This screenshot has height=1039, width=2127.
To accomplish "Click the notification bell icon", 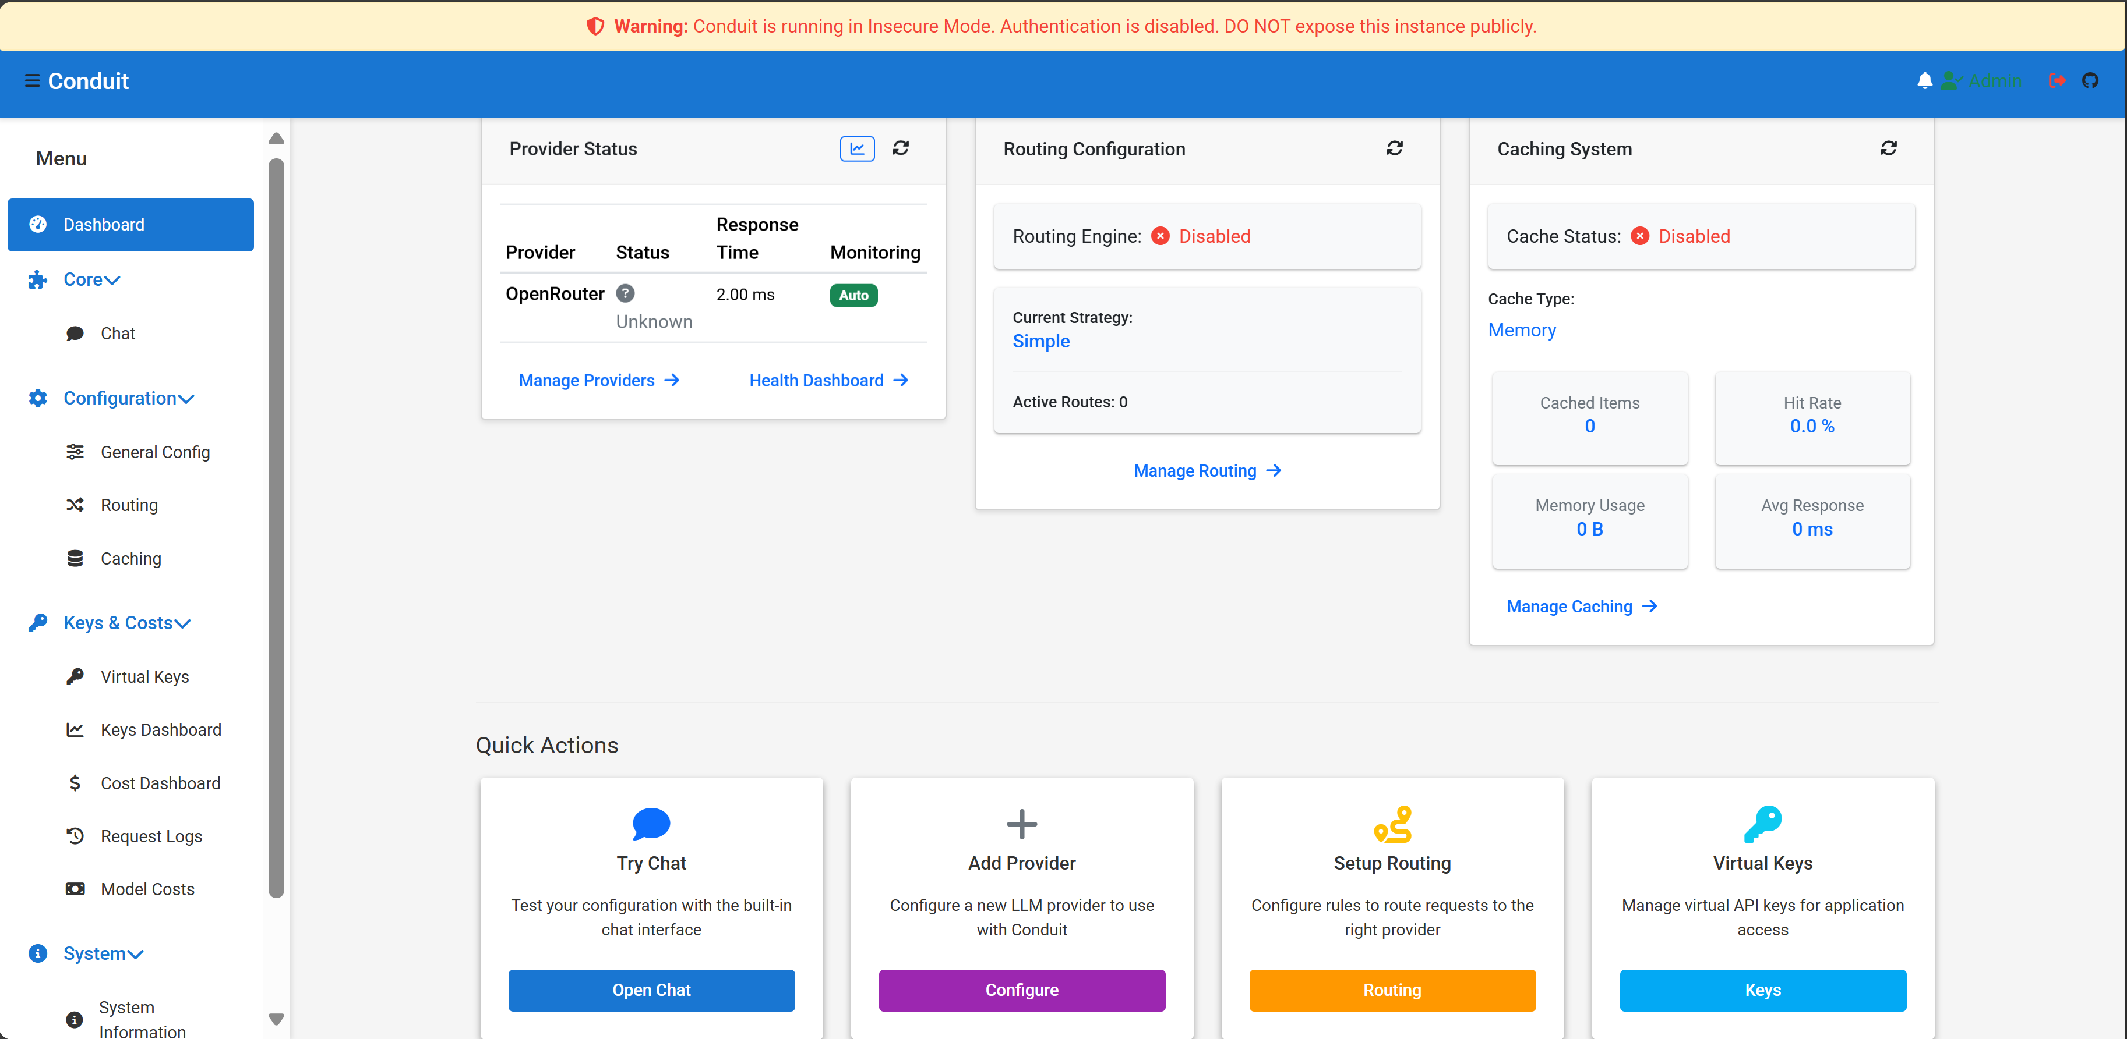I will tap(1924, 80).
